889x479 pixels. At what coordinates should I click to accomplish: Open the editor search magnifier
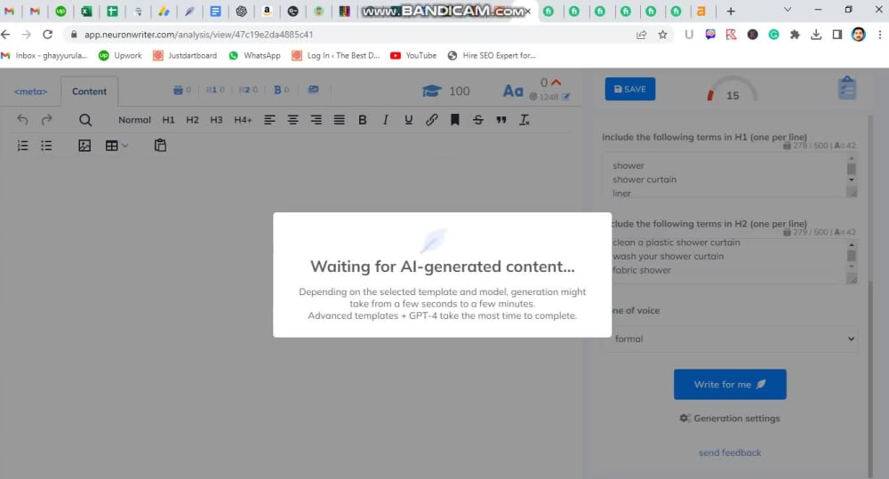tap(85, 120)
